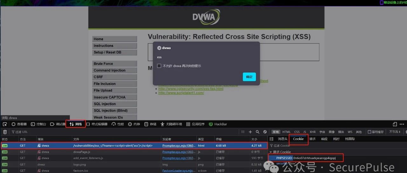Image resolution: width=407 pixels, height=173 pixels.
Task: Open the Accessibility (无障碍环境) panel
Action: pos(171,124)
